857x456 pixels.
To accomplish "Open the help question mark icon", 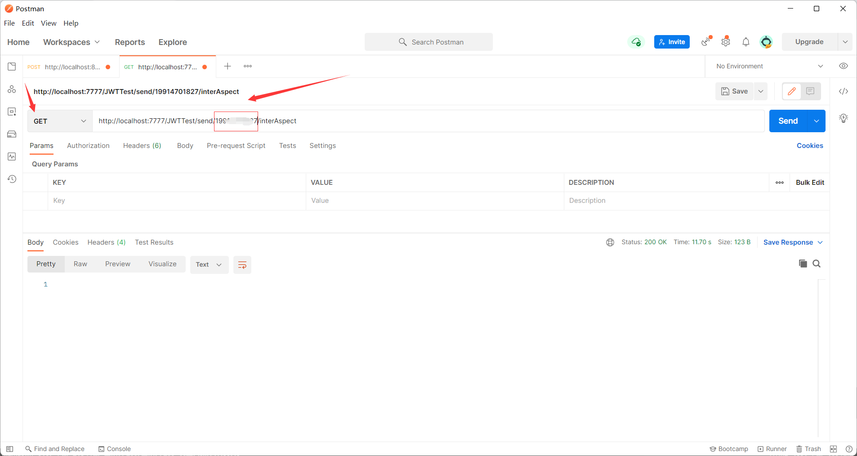I will [849, 449].
